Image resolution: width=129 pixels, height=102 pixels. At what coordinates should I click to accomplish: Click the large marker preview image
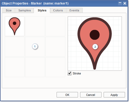(95, 43)
